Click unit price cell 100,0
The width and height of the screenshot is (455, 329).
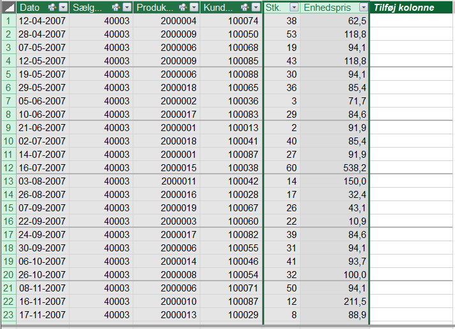[334, 275]
